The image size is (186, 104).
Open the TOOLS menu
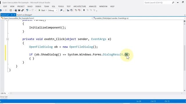(61, 6)
